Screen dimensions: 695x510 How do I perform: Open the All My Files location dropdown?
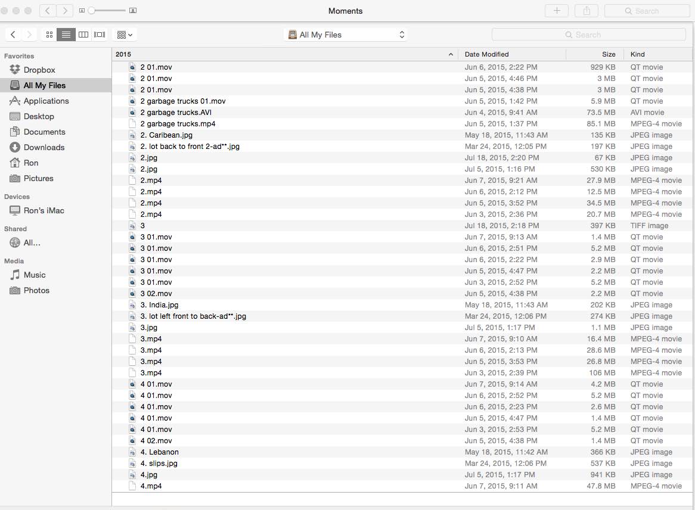345,35
